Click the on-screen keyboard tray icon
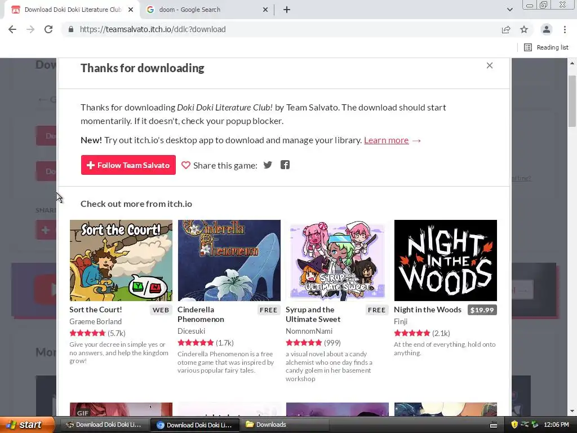 tap(494, 425)
